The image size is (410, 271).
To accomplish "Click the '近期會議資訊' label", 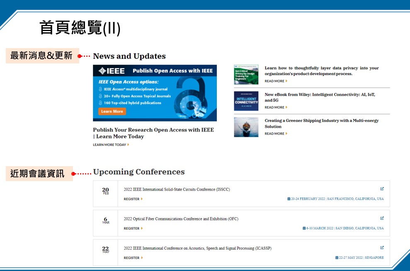I will [x=39, y=174].
